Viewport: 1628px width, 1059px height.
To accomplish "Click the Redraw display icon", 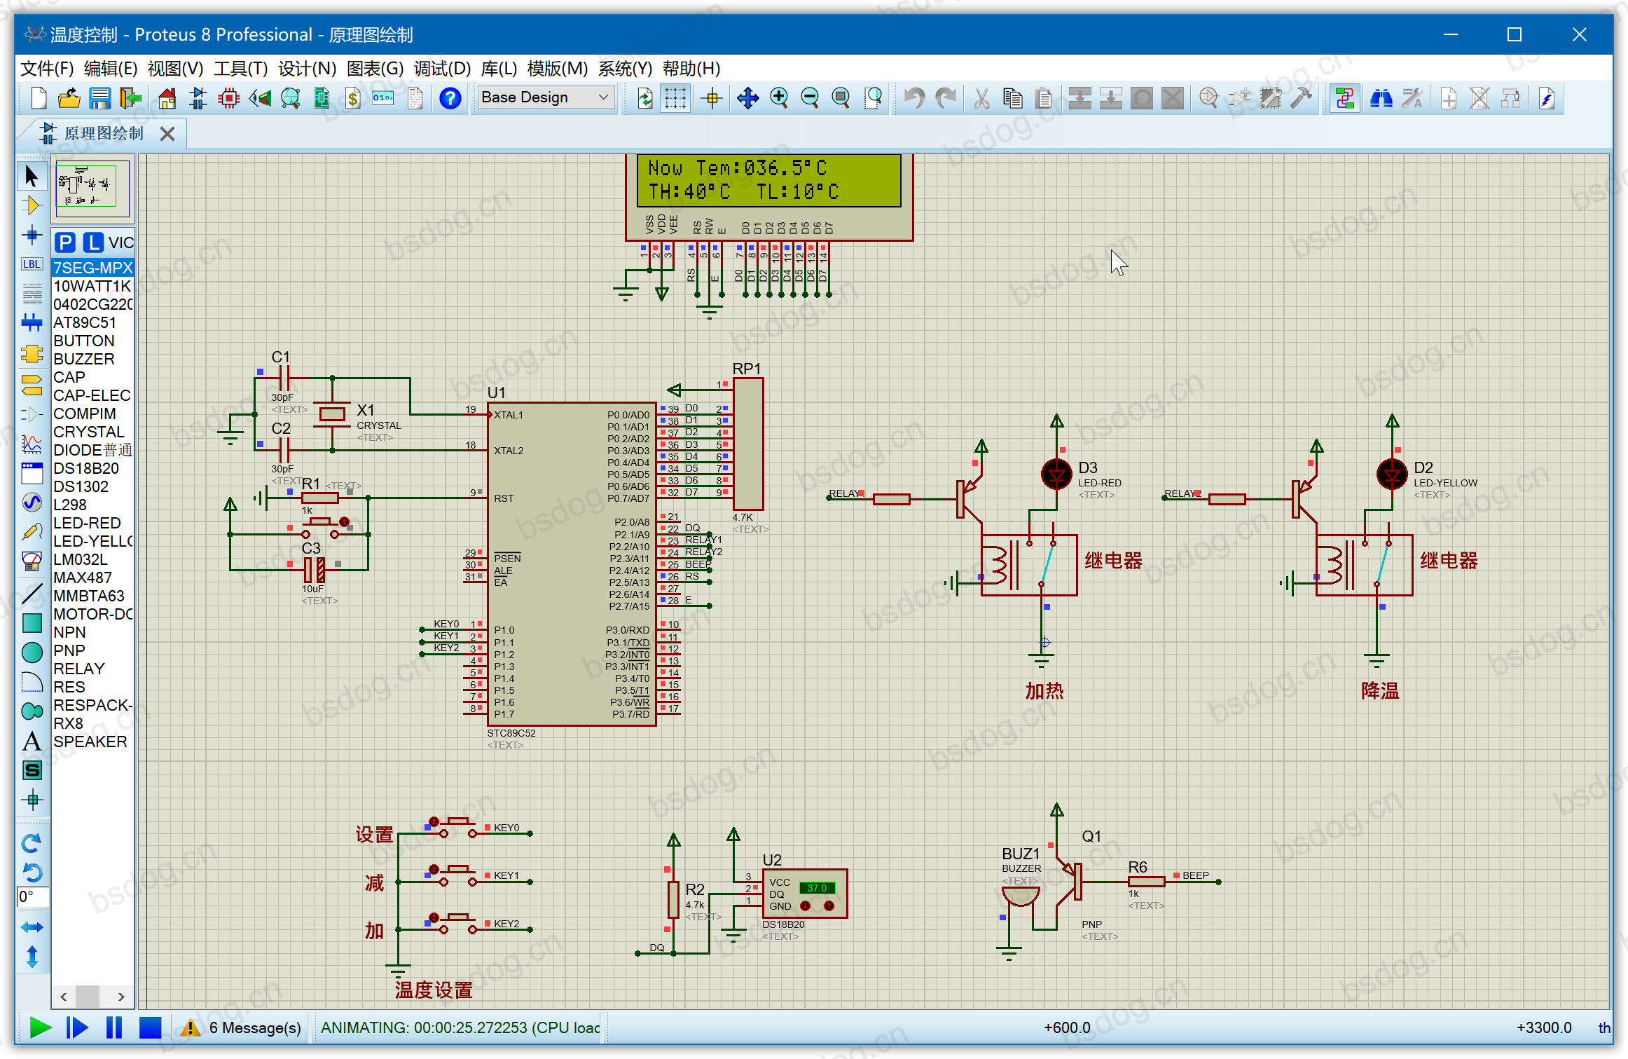I will point(645,98).
